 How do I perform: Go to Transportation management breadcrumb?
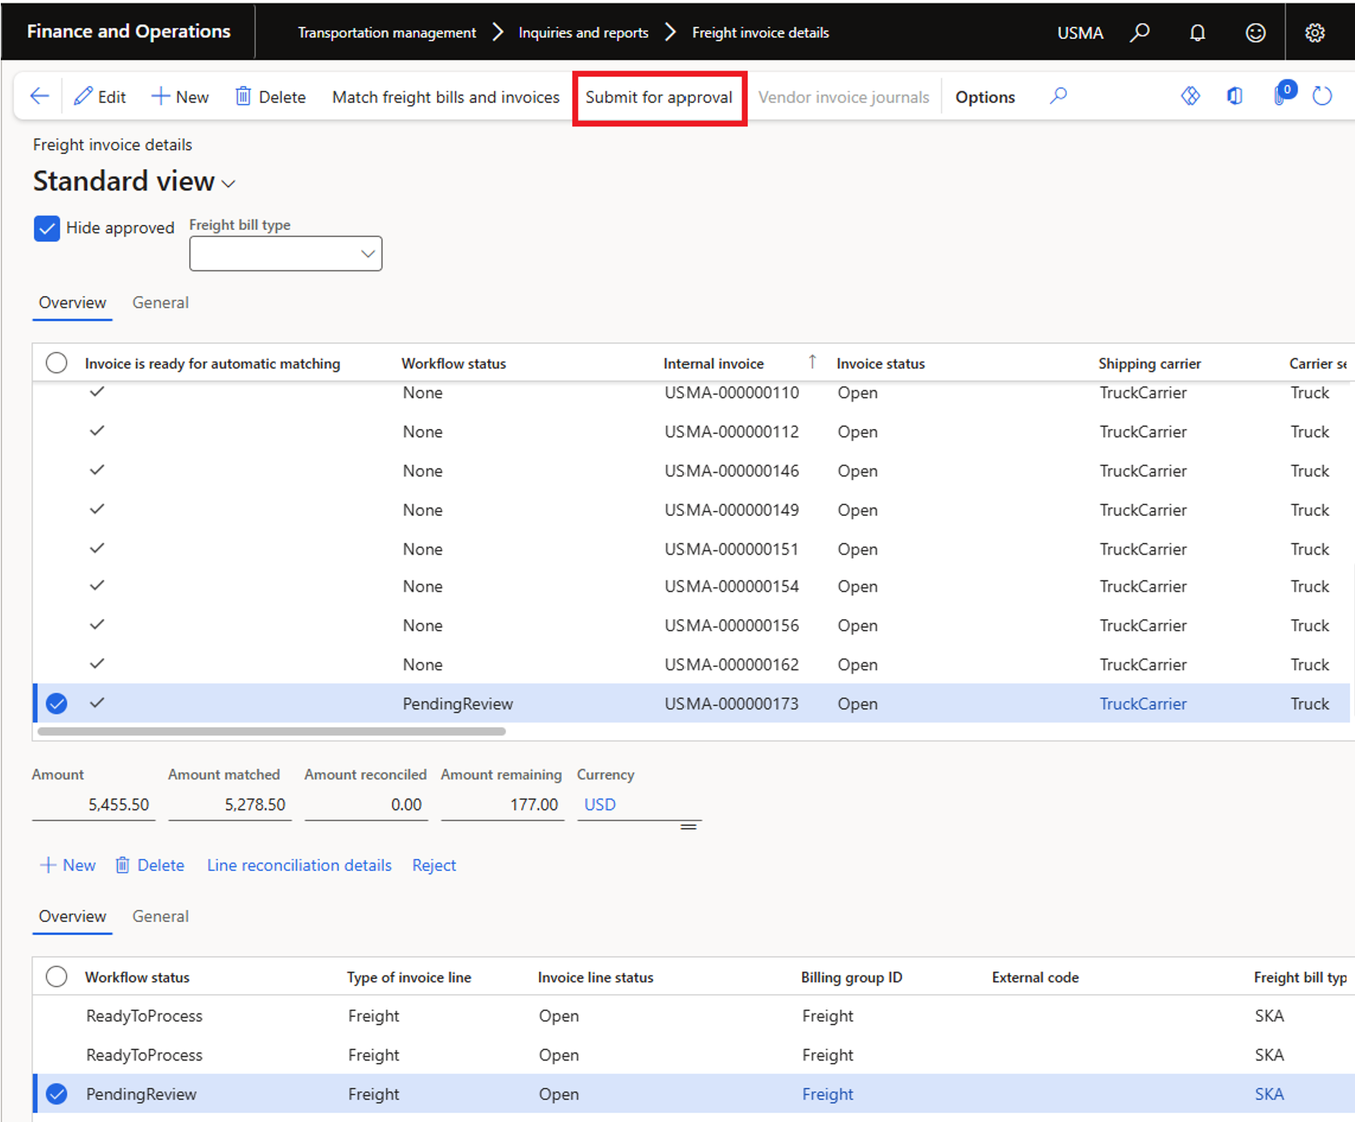point(387,32)
